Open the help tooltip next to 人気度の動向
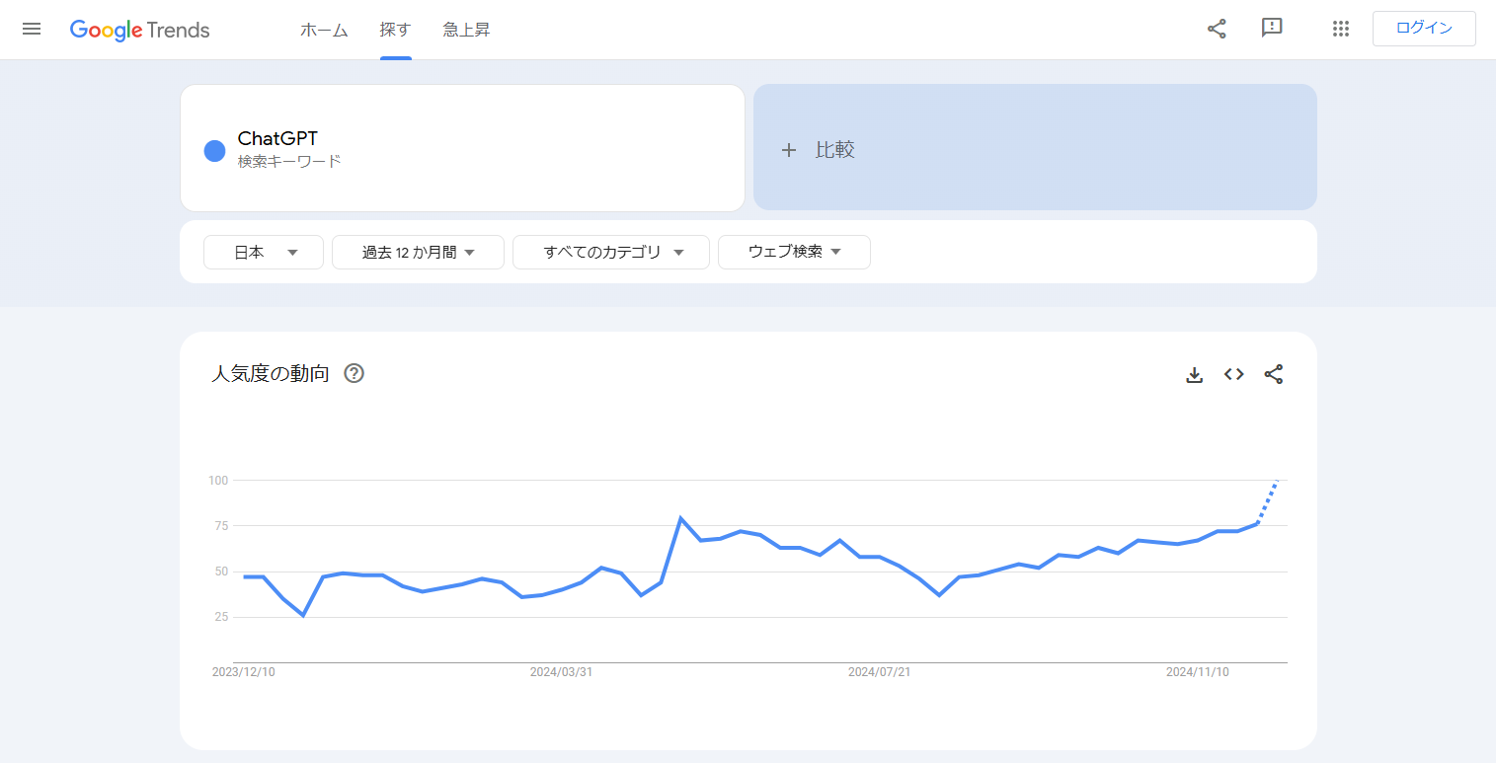Screen dimensions: 1496x763 [x=354, y=373]
